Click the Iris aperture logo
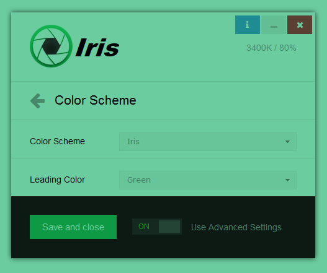The width and height of the screenshot is (327, 273). tap(51, 46)
